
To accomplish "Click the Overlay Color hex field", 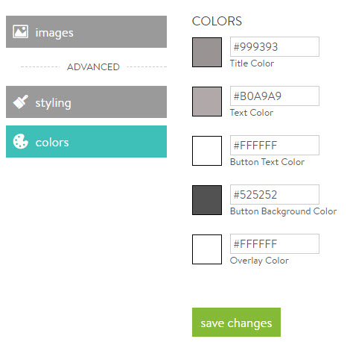I will [x=275, y=244].
